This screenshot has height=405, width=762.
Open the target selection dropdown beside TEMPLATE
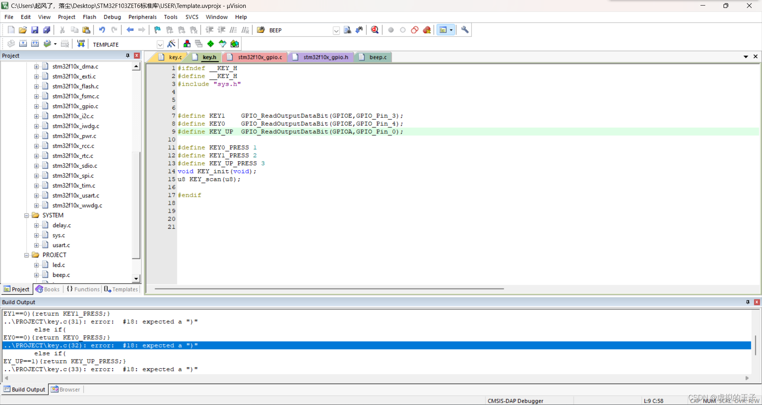[160, 44]
